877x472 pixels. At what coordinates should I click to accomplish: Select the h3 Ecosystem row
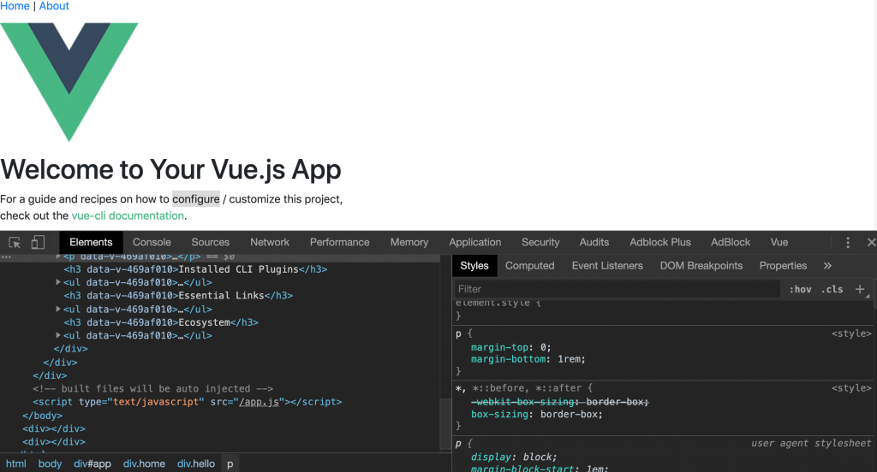[160, 322]
